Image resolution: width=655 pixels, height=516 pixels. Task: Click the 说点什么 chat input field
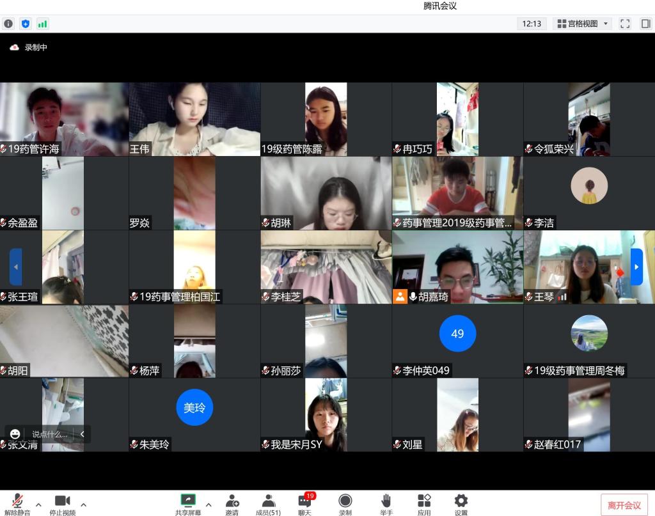(49, 434)
